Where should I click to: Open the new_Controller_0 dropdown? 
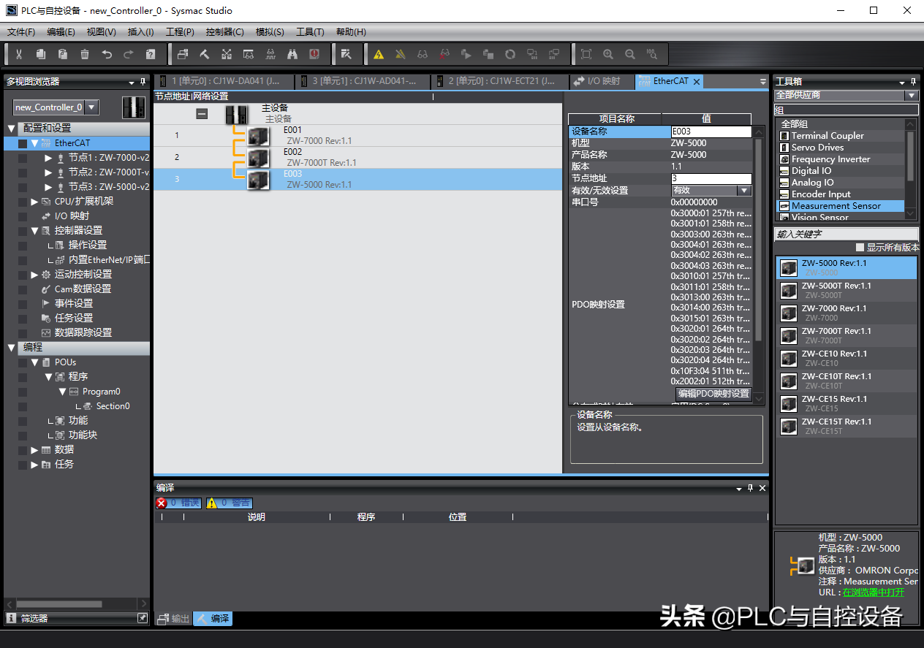(91, 107)
